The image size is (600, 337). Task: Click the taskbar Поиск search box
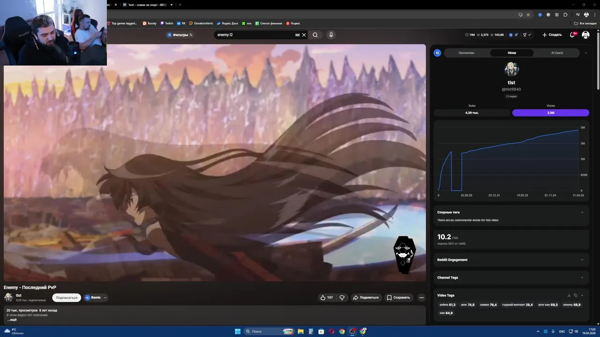pyautogui.click(x=269, y=331)
